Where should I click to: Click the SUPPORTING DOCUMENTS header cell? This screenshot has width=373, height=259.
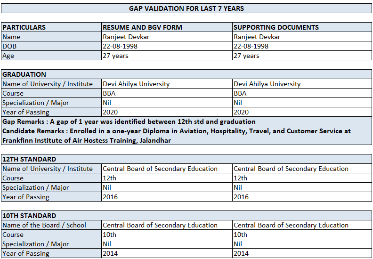tap(301, 27)
